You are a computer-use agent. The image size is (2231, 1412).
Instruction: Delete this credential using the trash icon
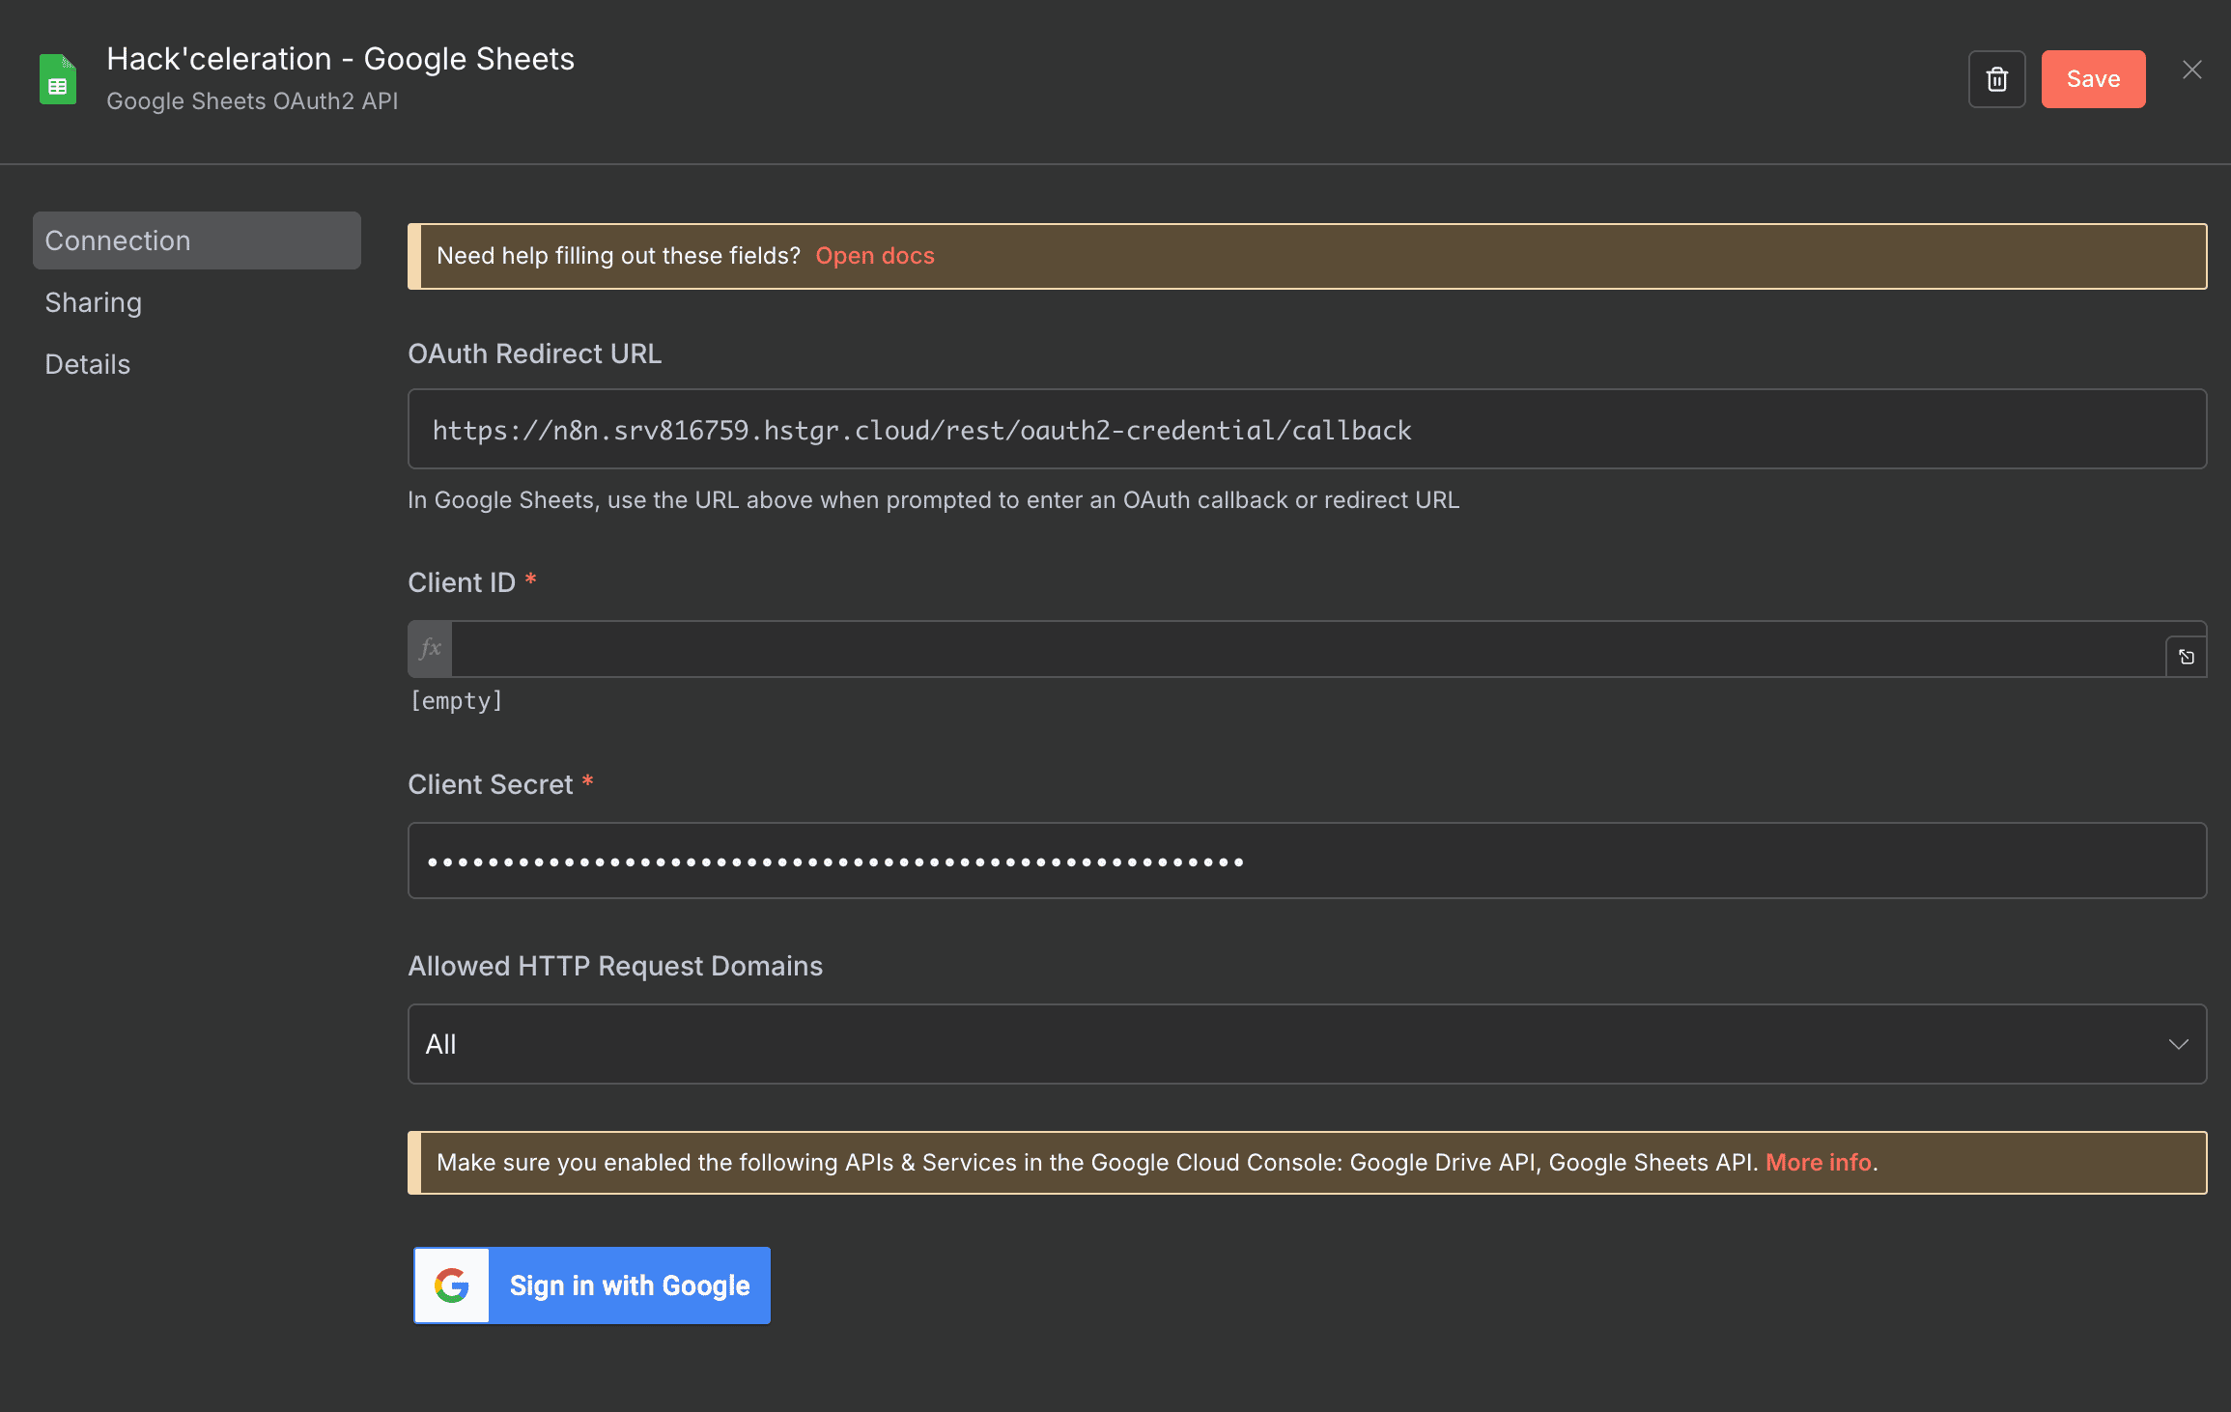(1996, 78)
